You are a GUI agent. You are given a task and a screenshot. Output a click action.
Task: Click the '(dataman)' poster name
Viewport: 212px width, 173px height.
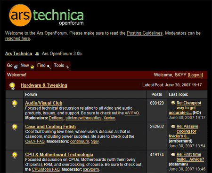tap(178, 164)
